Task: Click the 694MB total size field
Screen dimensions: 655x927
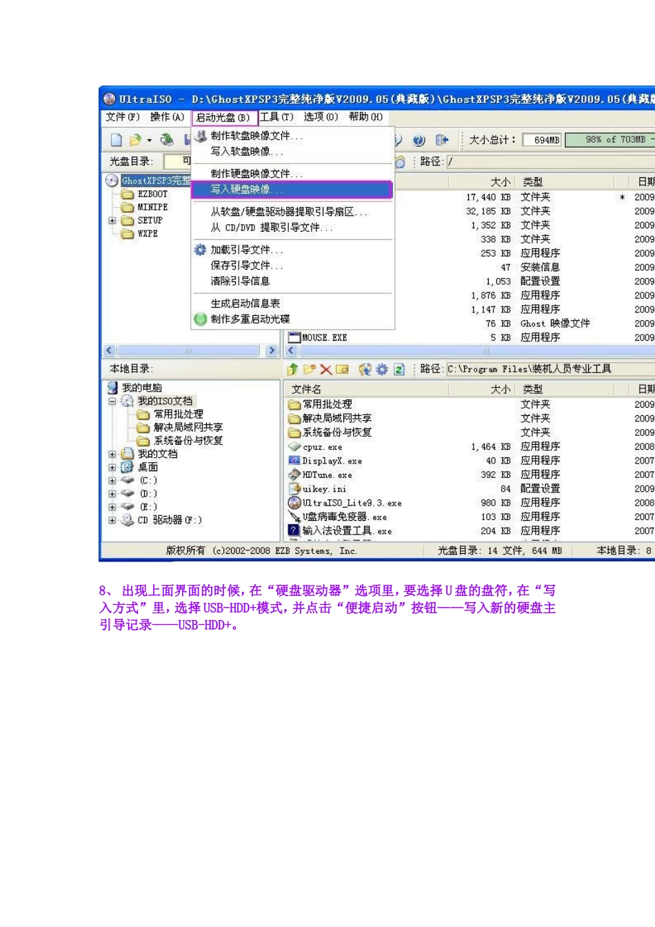Action: coord(543,140)
